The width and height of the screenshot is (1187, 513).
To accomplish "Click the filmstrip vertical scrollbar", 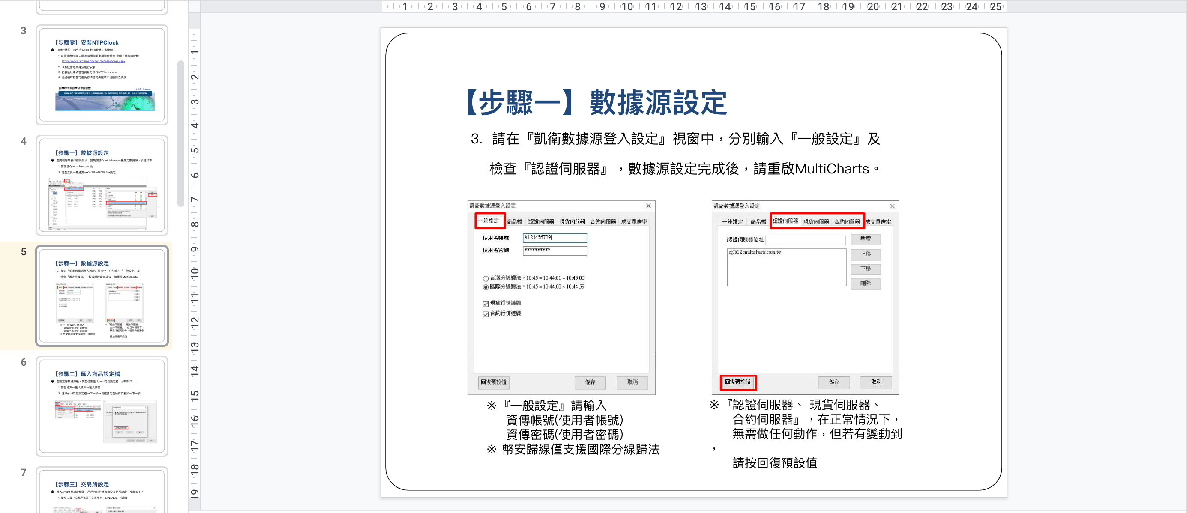I will coord(181,134).
